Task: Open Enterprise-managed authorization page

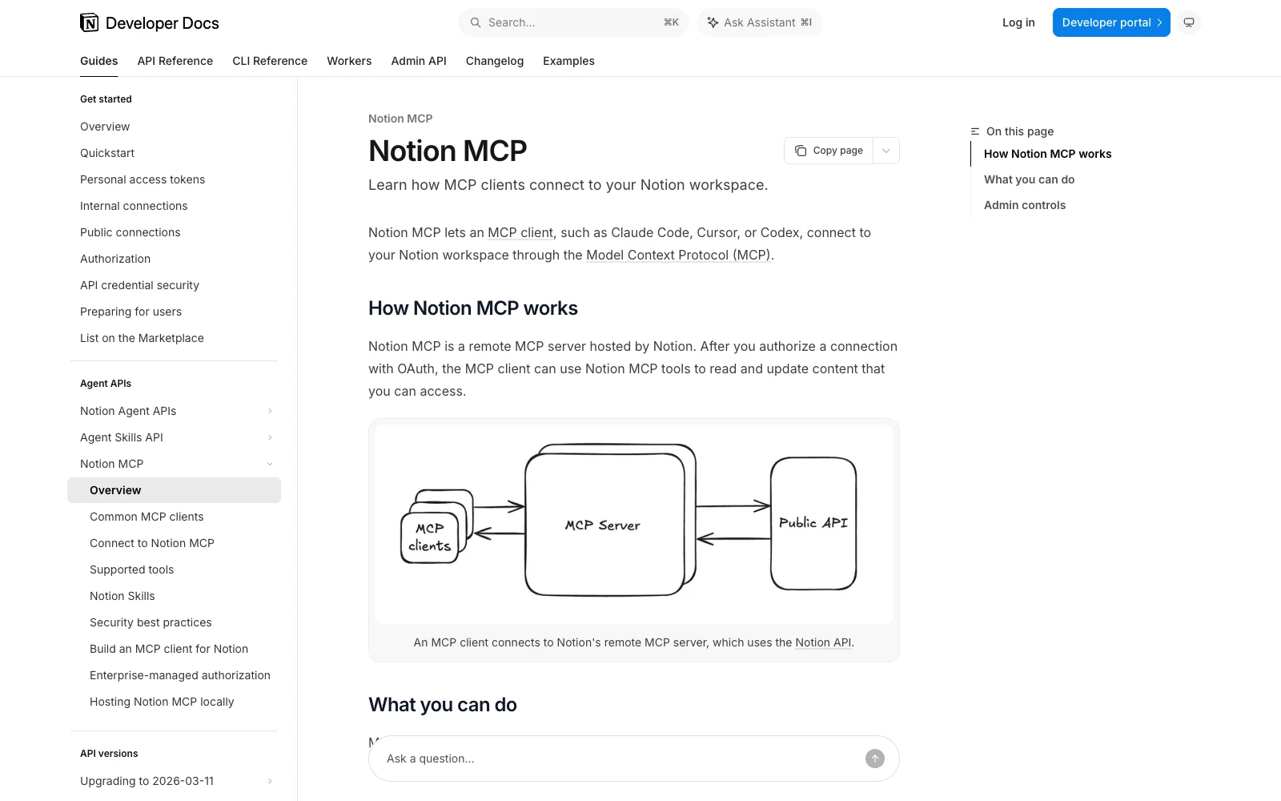Action: [180, 675]
